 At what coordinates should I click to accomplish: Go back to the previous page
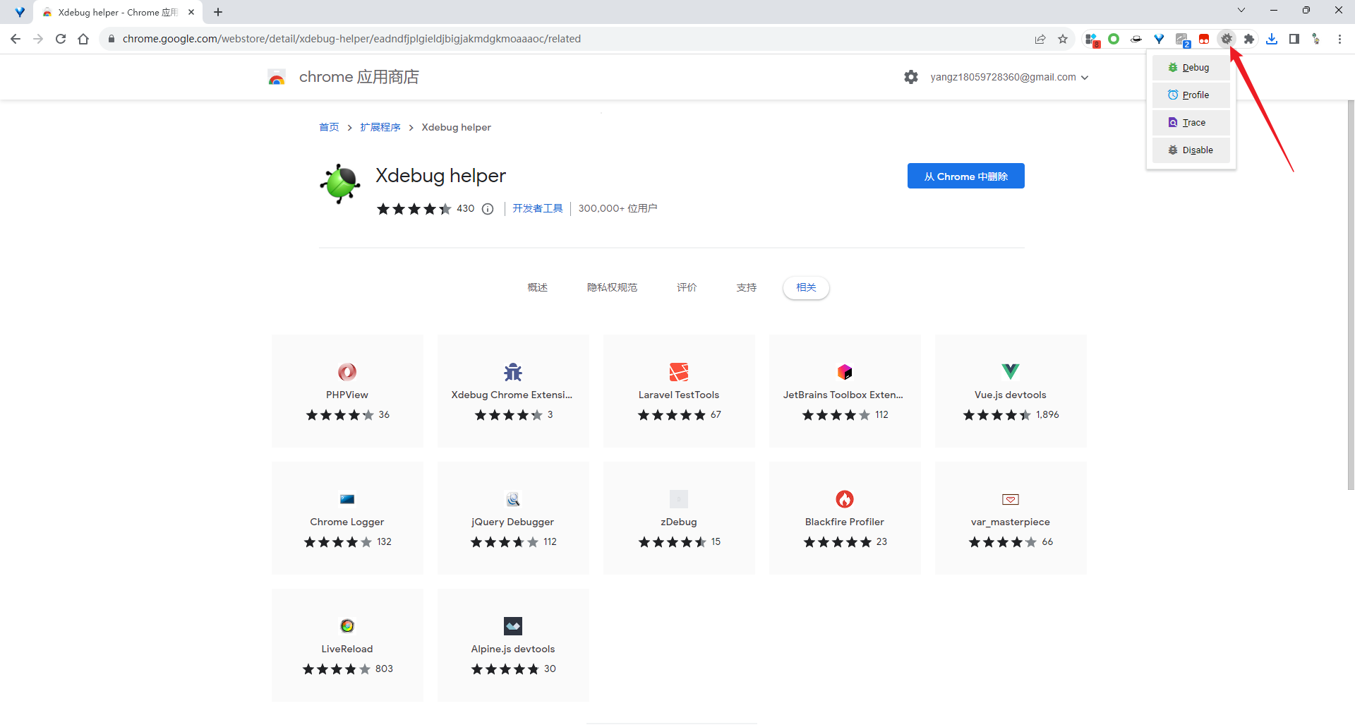click(x=16, y=39)
